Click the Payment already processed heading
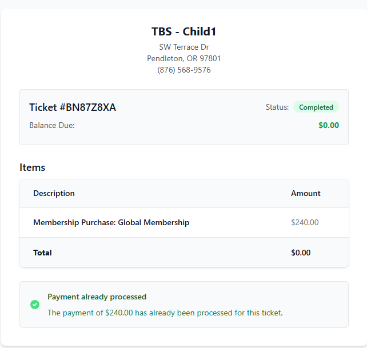The image size is (367, 348). coord(97,297)
